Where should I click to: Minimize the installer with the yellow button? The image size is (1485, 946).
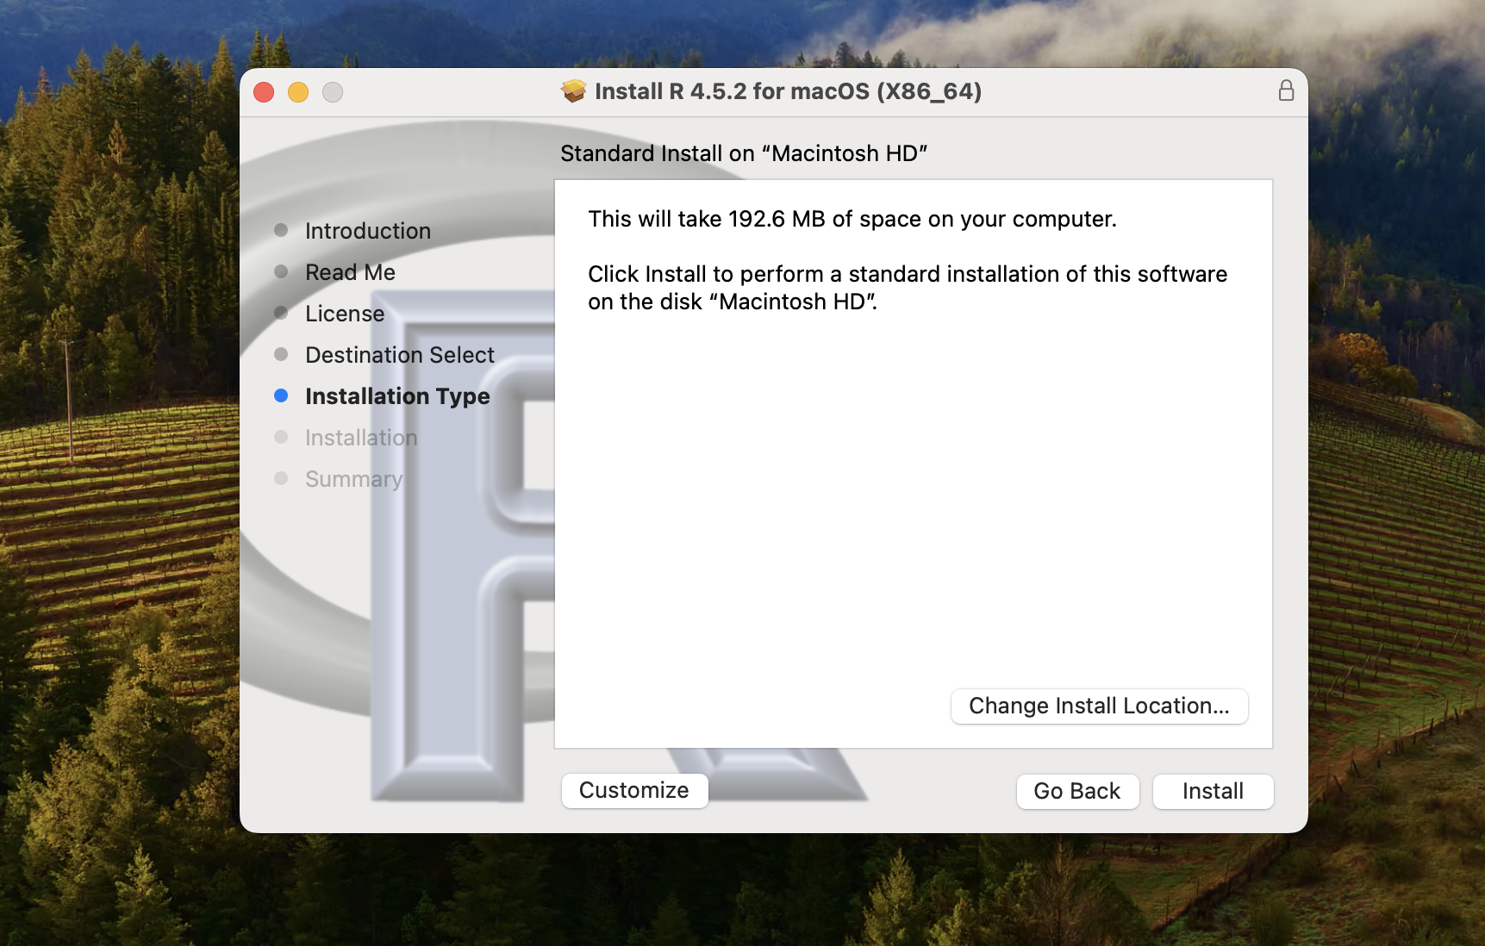[x=298, y=92]
